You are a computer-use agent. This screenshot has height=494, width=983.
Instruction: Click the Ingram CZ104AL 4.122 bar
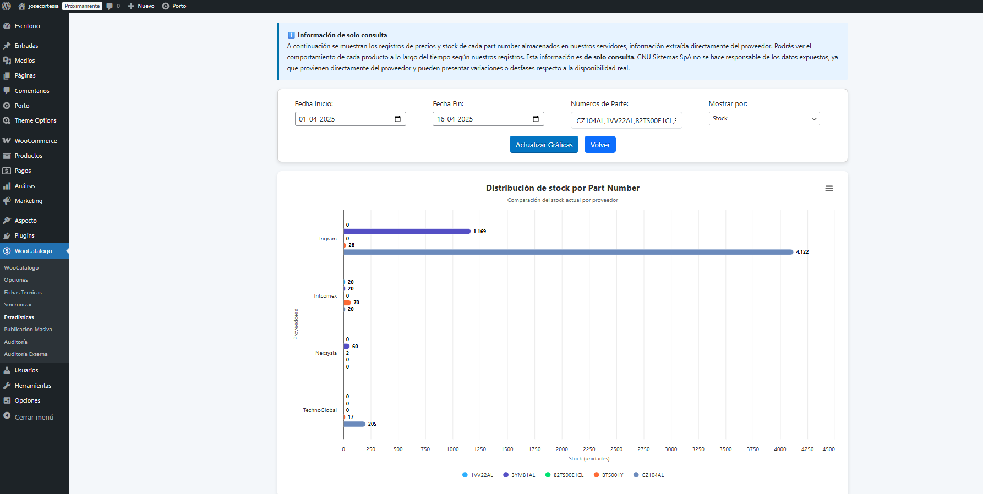[x=568, y=252]
